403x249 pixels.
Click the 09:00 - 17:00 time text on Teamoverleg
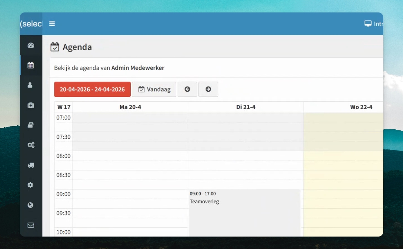tap(203, 194)
